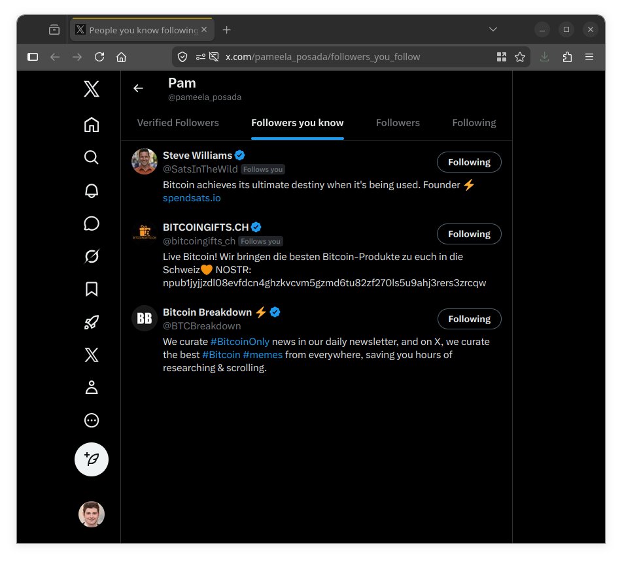Open #memes hashtag link
The image size is (622, 562).
click(263, 355)
